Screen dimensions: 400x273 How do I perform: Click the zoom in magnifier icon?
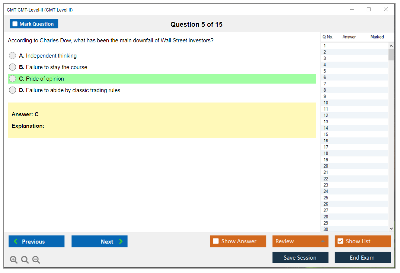(x=14, y=260)
